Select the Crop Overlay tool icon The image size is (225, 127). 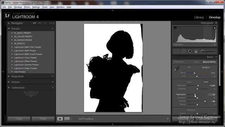(x=176, y=51)
